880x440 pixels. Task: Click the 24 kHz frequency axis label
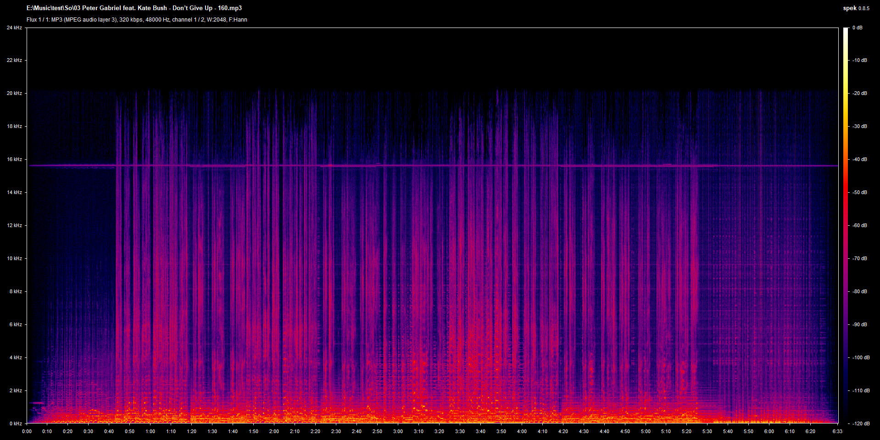tap(14, 28)
